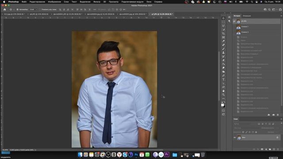Open History panel flyout menu

pyautogui.click(x=281, y=16)
